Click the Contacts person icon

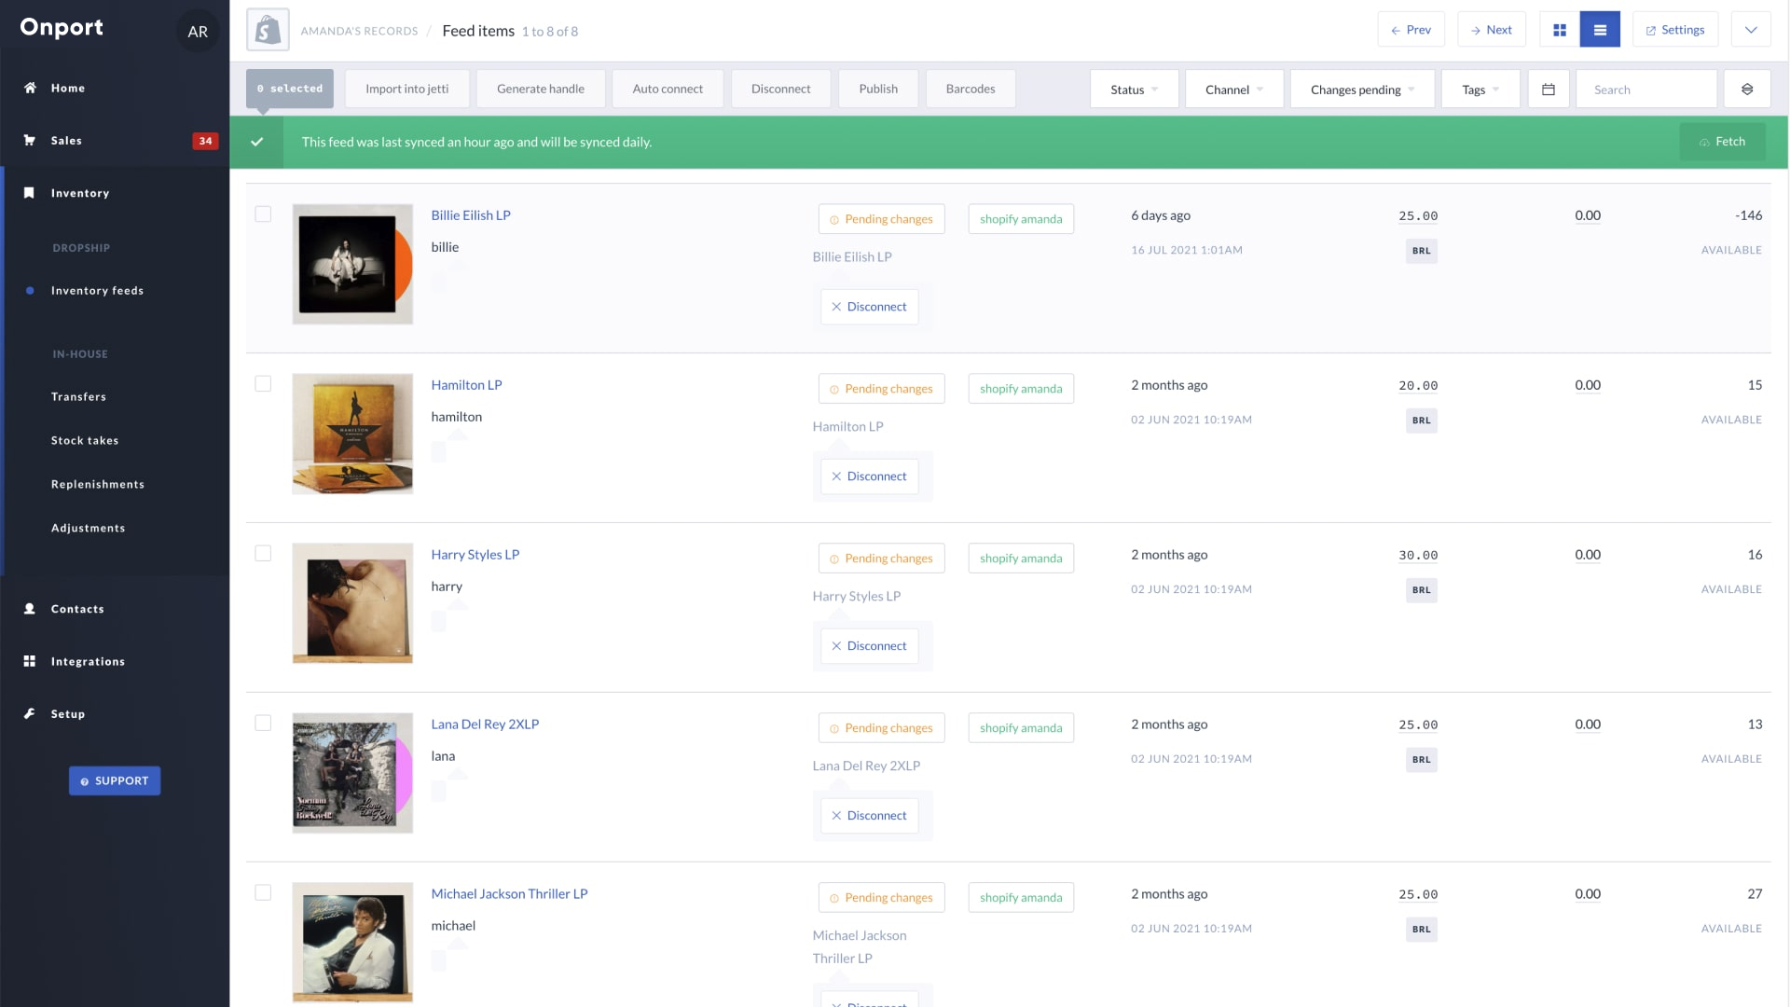(x=30, y=609)
